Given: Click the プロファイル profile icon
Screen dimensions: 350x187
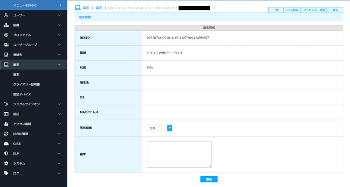Looking at the screenshot, I should coord(6,35).
